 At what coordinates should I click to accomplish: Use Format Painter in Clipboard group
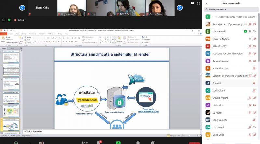(x=12, y=43)
